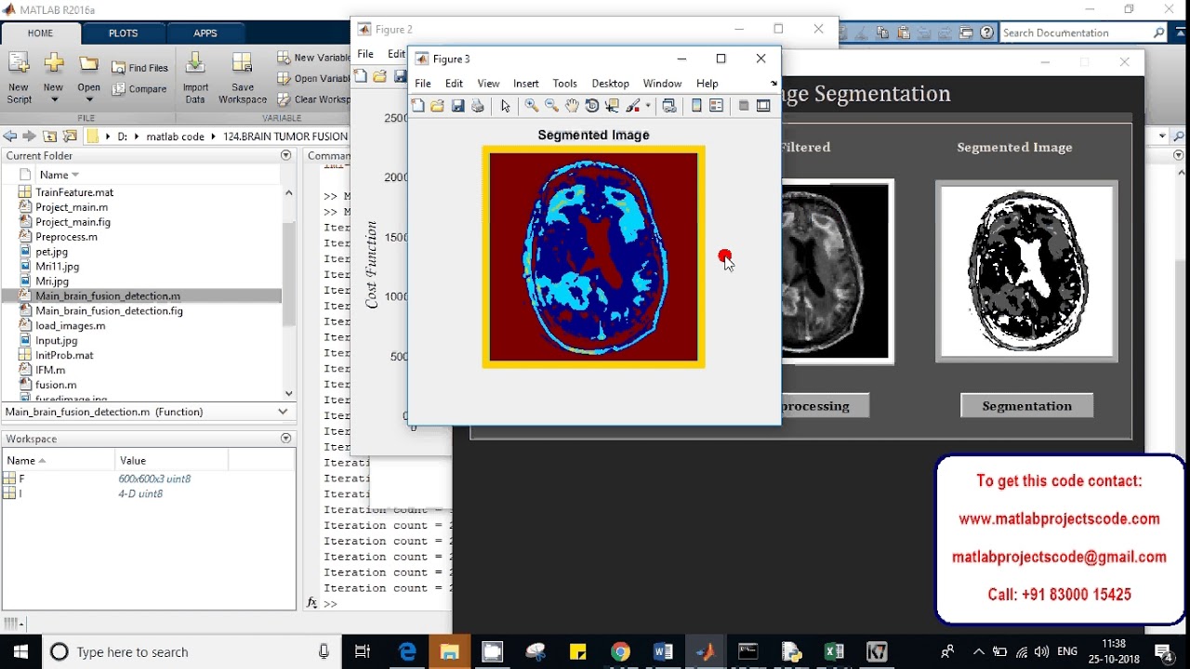This screenshot has width=1190, height=669.
Task: Click Hide Plot Tools icon in Figure 3
Action: (744, 106)
